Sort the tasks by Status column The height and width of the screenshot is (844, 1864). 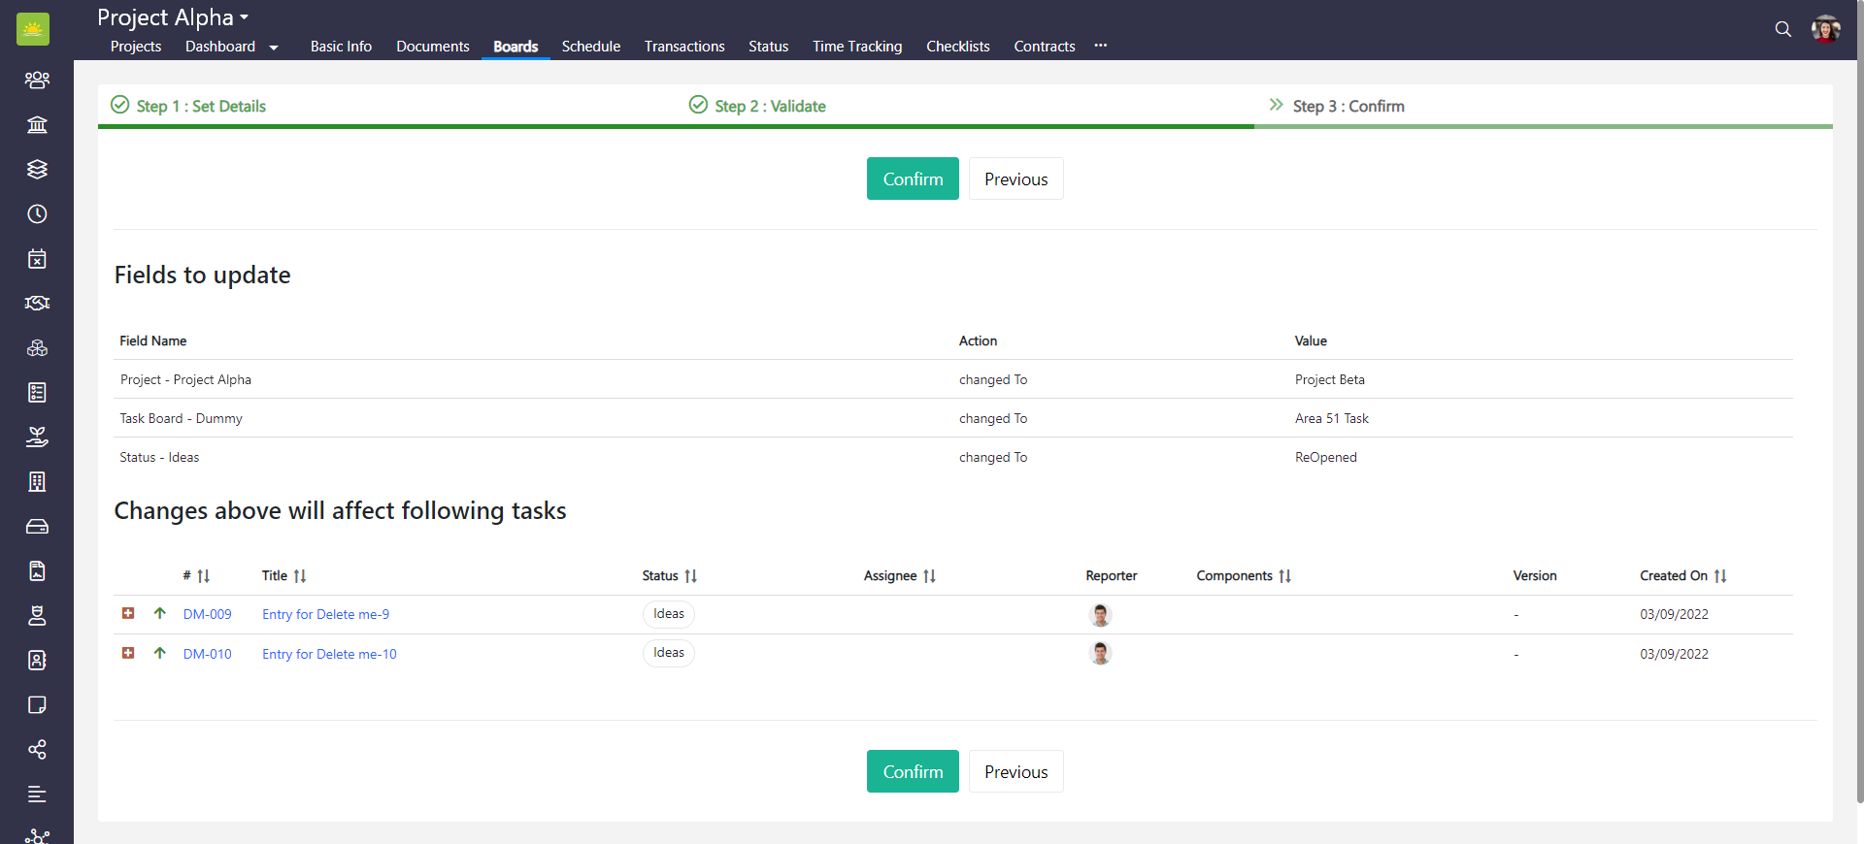(690, 576)
